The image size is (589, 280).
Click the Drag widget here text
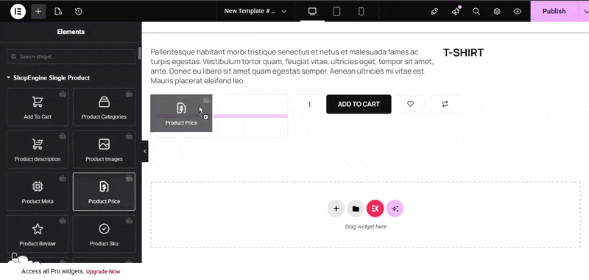365,227
